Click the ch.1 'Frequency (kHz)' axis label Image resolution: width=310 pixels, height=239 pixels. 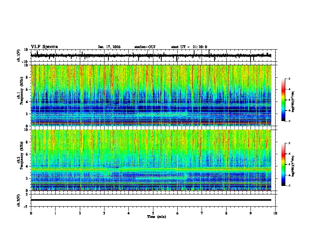(x=22, y=91)
